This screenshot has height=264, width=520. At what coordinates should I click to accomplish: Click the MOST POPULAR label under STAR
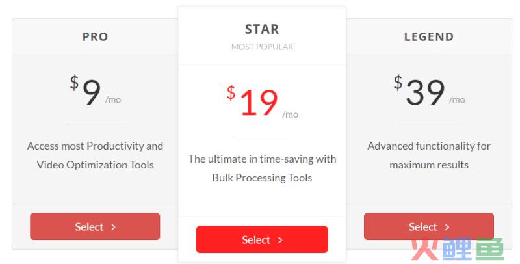262,47
